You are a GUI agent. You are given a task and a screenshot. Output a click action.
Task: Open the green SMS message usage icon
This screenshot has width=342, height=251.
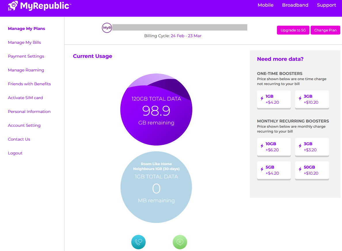coord(180,242)
